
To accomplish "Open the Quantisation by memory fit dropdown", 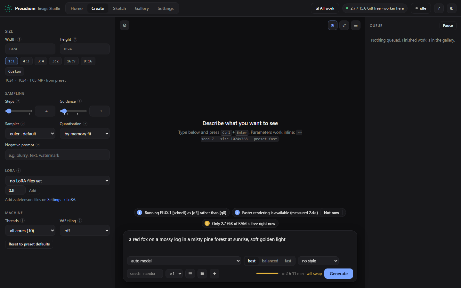I will tap(85, 134).
